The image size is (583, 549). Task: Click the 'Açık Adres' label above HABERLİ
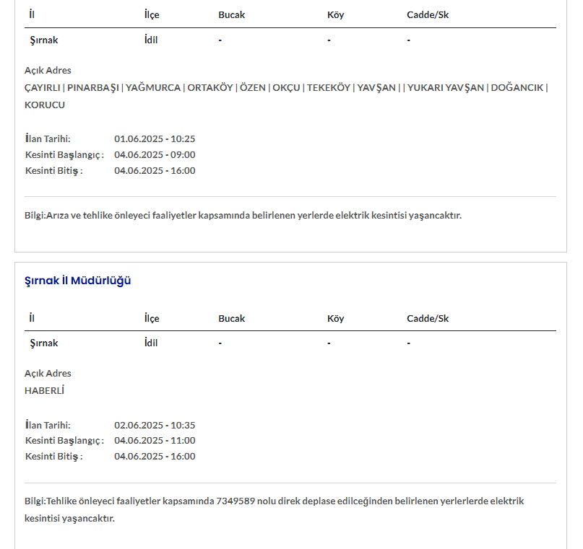[x=48, y=374]
